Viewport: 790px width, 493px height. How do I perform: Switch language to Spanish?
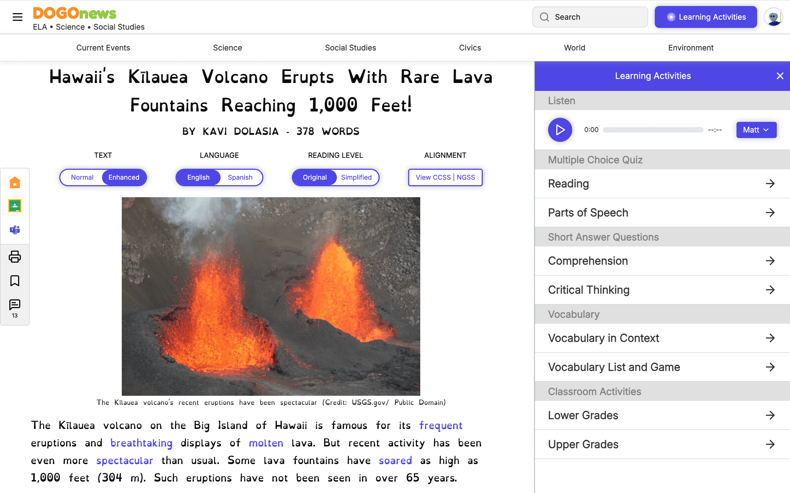pyautogui.click(x=240, y=177)
